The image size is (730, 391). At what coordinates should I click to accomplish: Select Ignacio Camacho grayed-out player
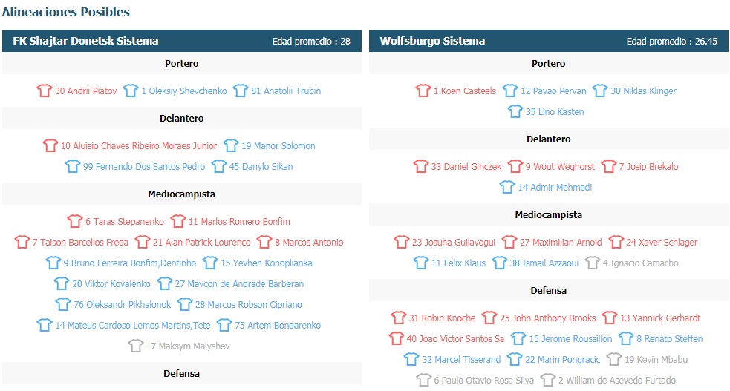pyautogui.click(x=640, y=263)
